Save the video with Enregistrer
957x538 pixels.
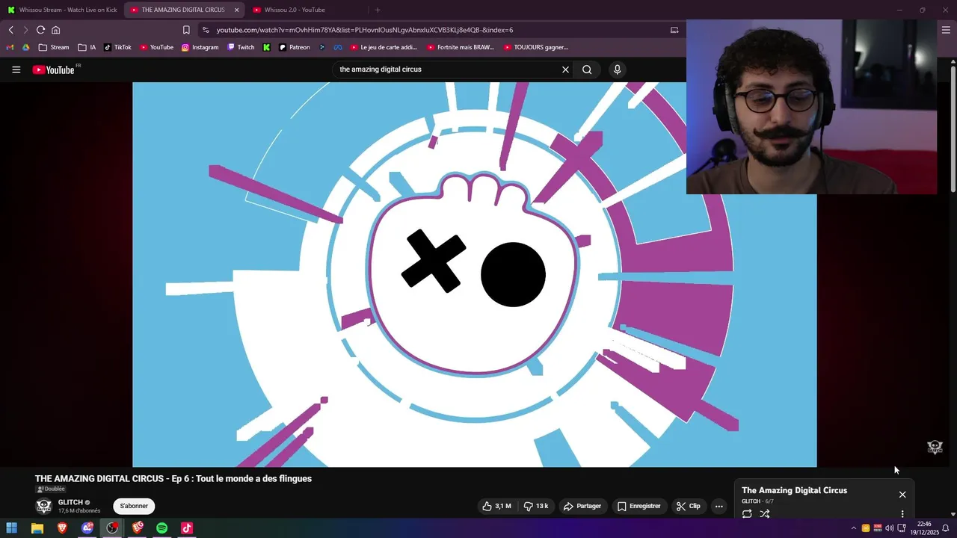pyautogui.click(x=638, y=506)
